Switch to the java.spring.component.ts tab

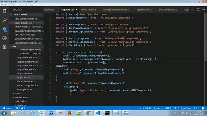click(116, 10)
